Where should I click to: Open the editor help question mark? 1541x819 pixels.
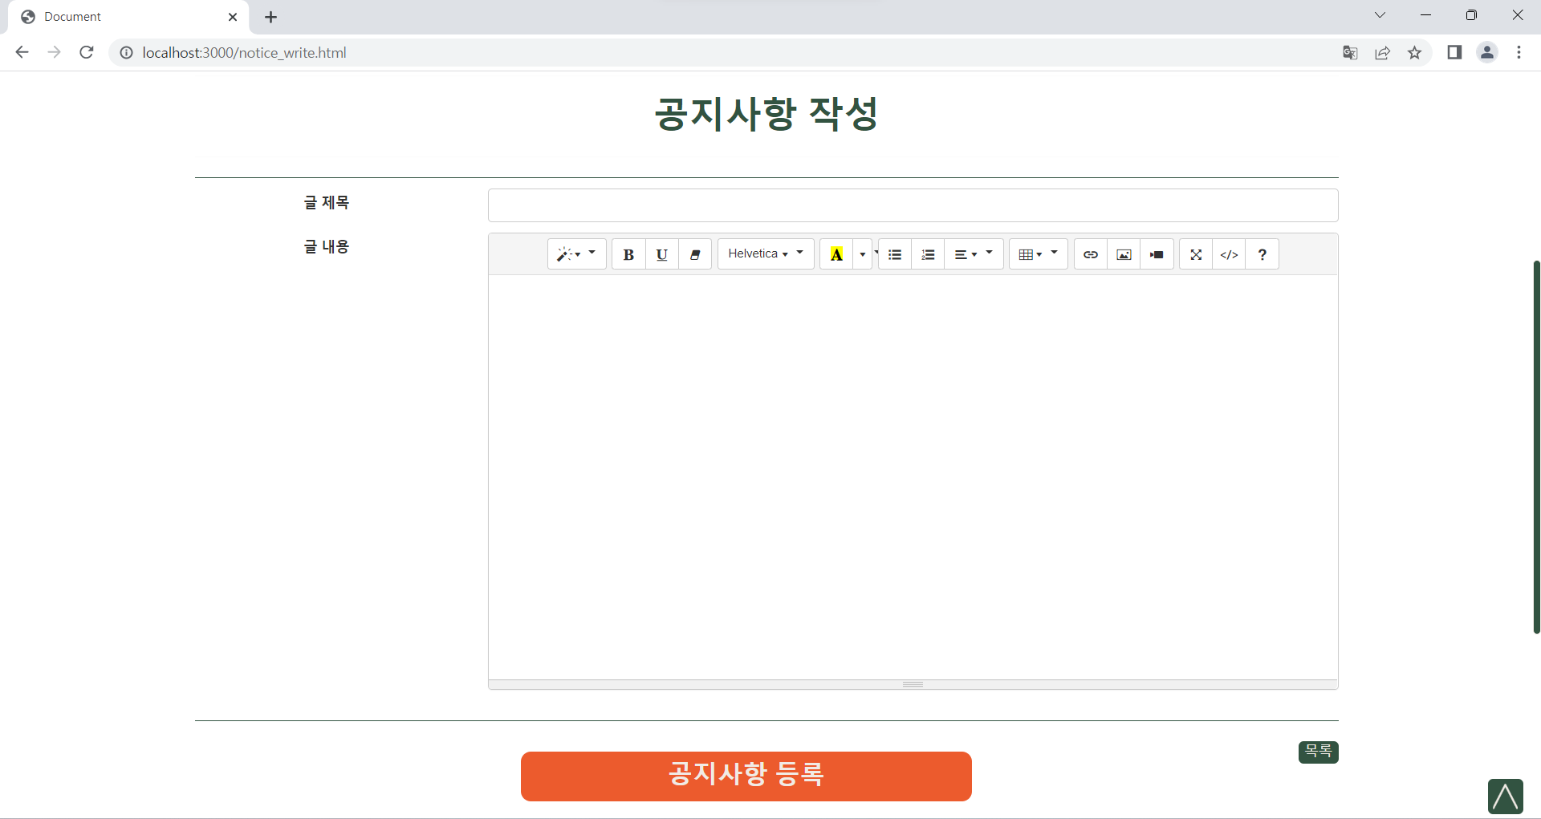[1262, 254]
